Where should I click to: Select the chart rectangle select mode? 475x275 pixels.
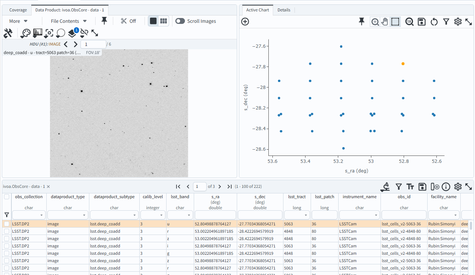(x=395, y=22)
